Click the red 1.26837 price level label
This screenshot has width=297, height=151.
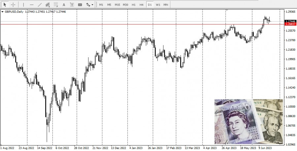point(290,24)
